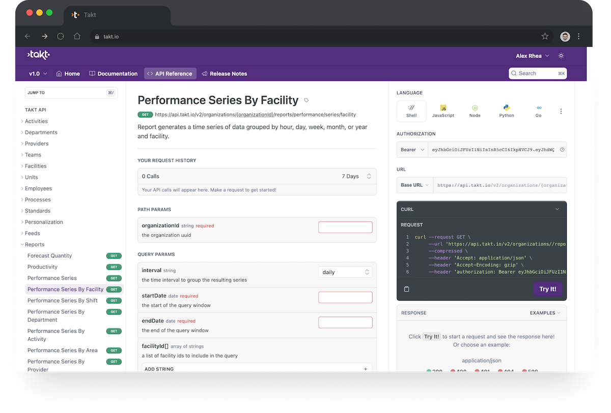This screenshot has height=413, width=611.
Task: Select the Performance Series By Facility item
Action: click(x=74, y=290)
